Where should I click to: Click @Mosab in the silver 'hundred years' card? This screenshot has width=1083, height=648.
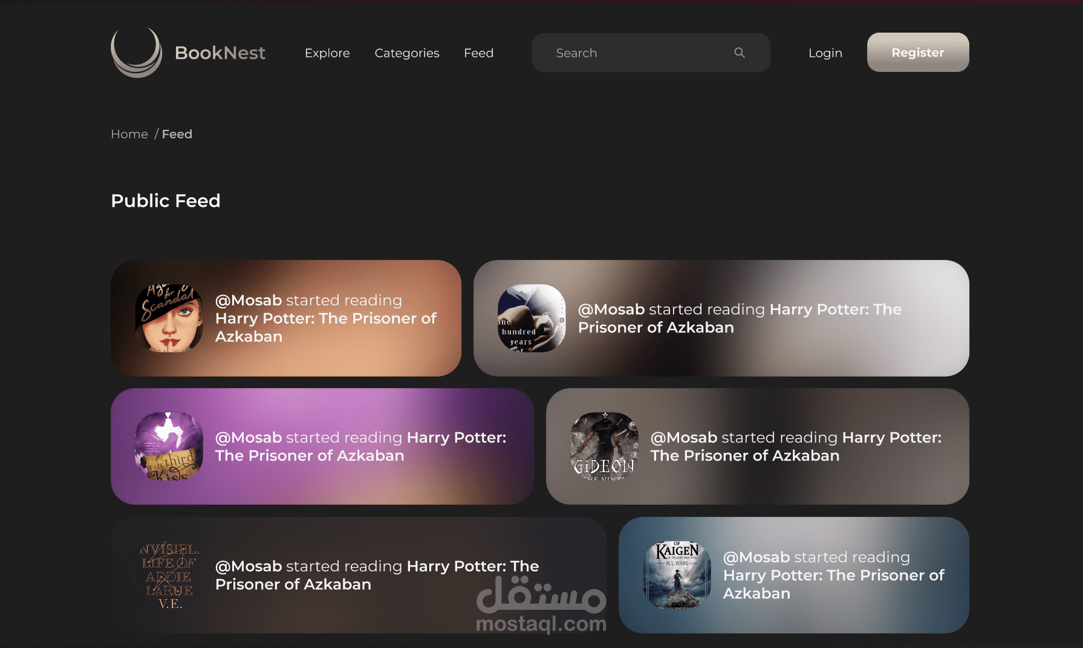(611, 309)
